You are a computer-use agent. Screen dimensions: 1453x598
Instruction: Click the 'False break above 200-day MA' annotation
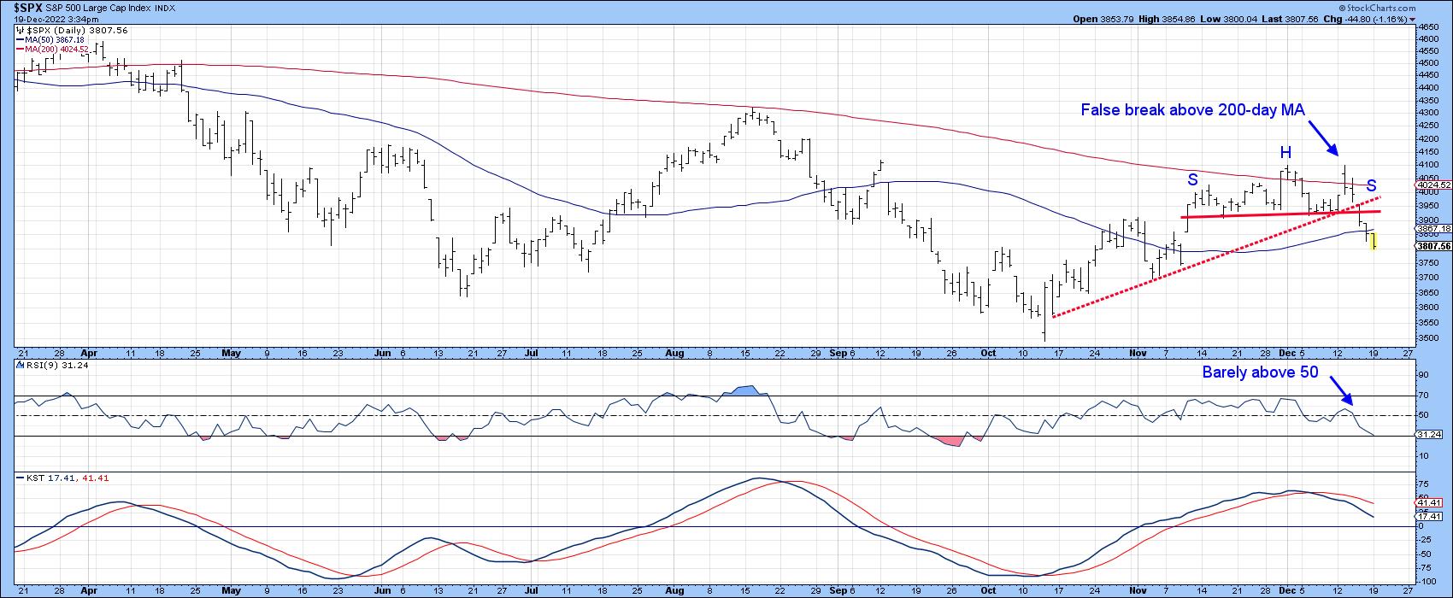(x=1192, y=109)
